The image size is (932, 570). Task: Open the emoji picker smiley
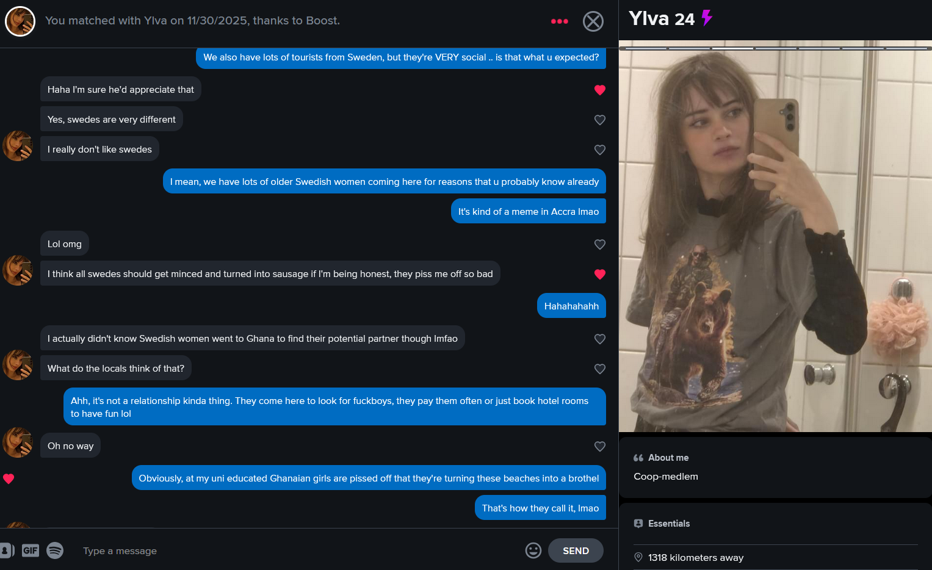click(x=533, y=550)
